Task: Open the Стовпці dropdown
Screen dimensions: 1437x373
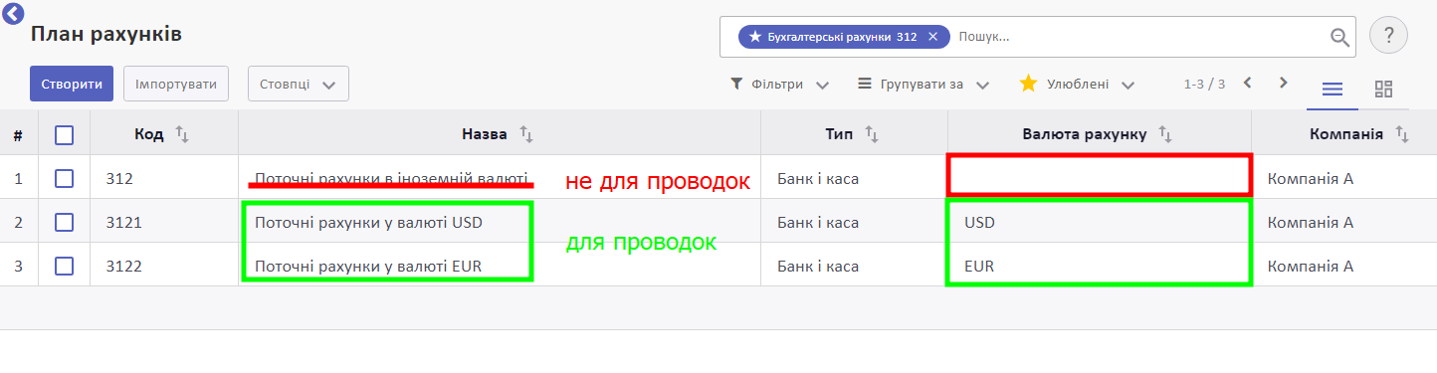Action: pyautogui.click(x=298, y=85)
